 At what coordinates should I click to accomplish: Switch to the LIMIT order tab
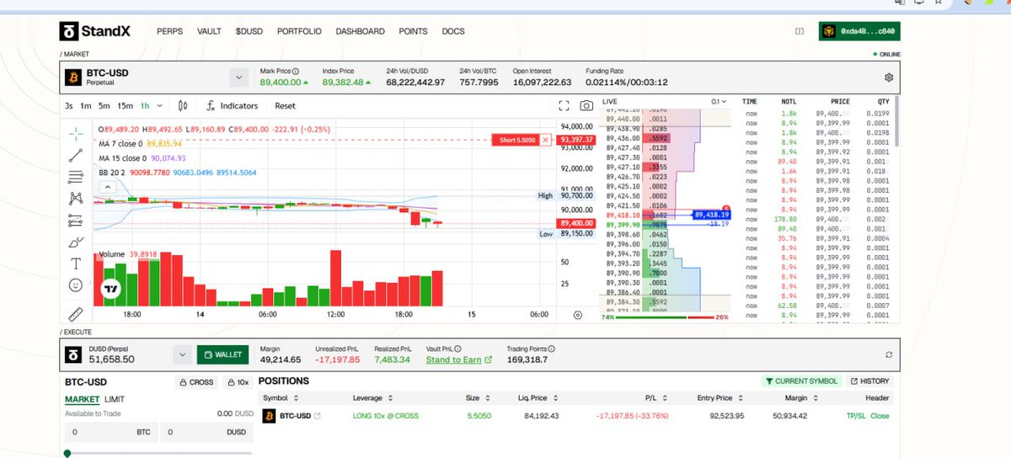115,399
